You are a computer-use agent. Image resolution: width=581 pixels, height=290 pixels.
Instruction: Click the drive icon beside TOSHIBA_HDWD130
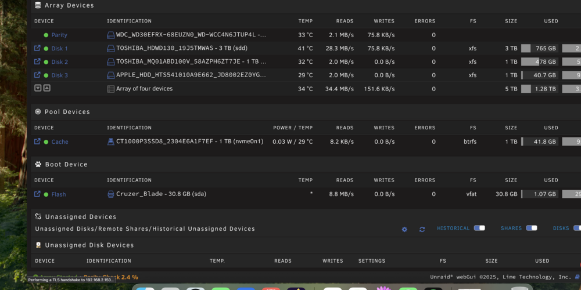click(111, 49)
